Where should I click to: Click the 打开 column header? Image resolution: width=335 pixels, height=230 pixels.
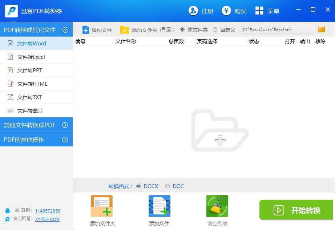click(290, 41)
